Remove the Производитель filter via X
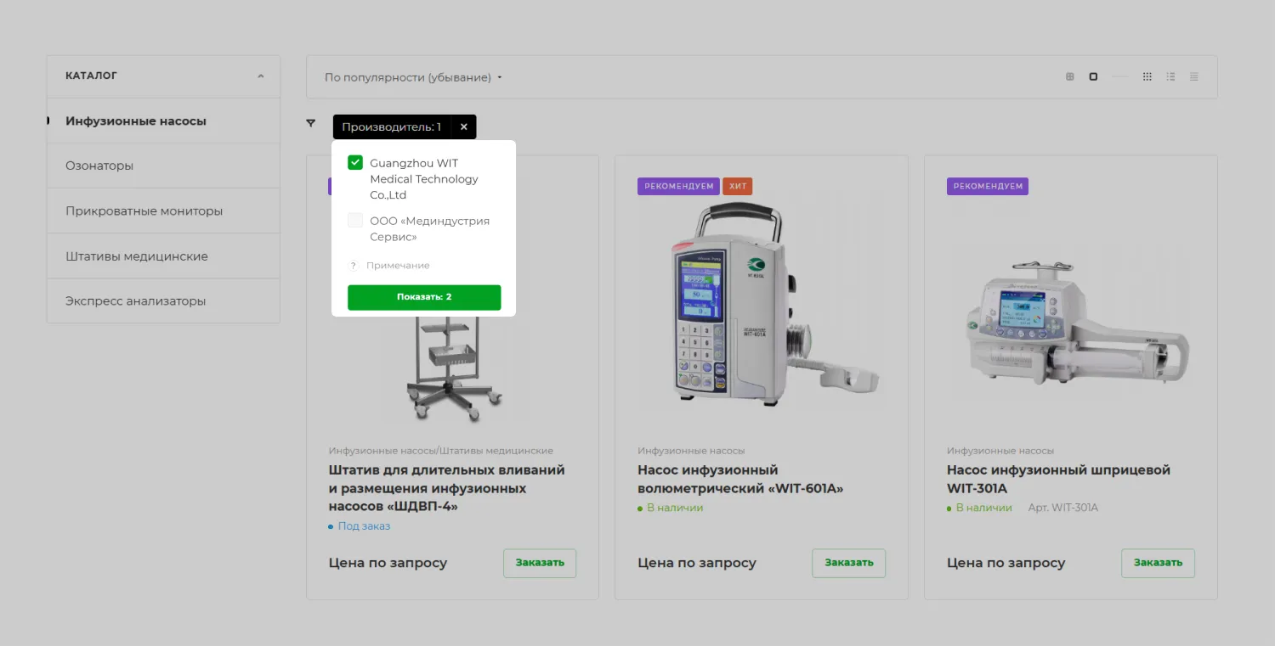This screenshot has height=646, width=1275. coord(464,127)
